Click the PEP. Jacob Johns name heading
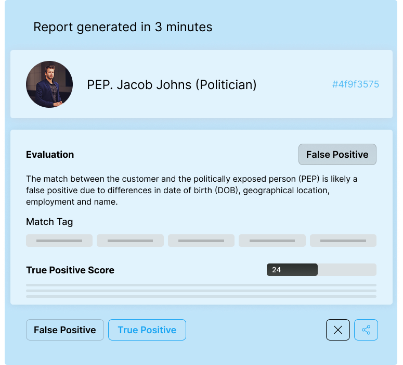This screenshot has width=403, height=365. 172,84
